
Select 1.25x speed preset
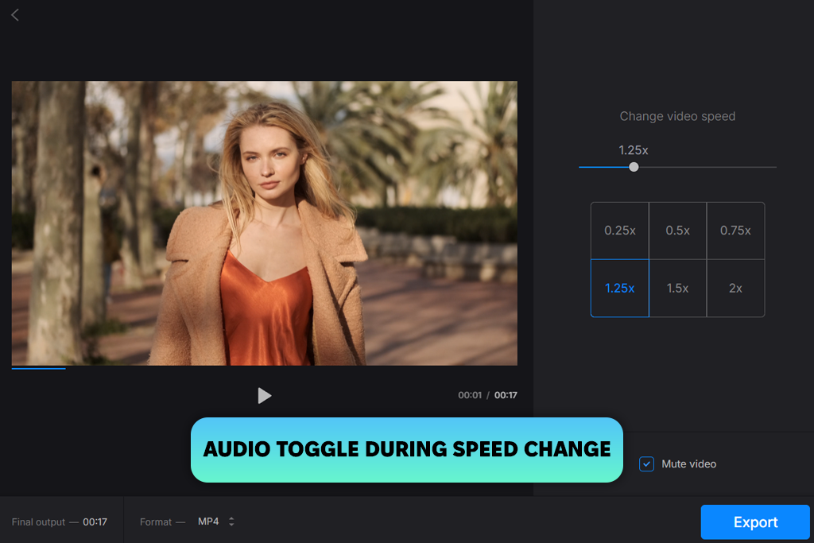click(x=620, y=288)
